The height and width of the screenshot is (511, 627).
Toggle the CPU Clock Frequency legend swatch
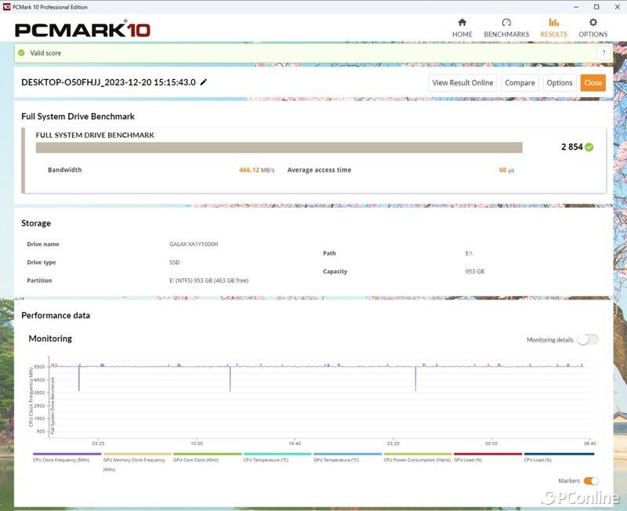(67, 454)
